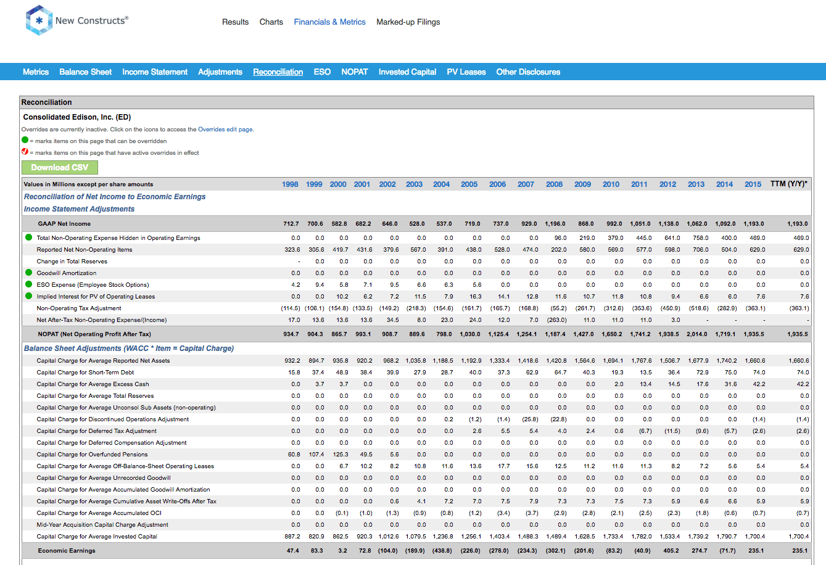The image size is (826, 565).
Task: Click the New Constructs logo icon
Action: [39, 20]
